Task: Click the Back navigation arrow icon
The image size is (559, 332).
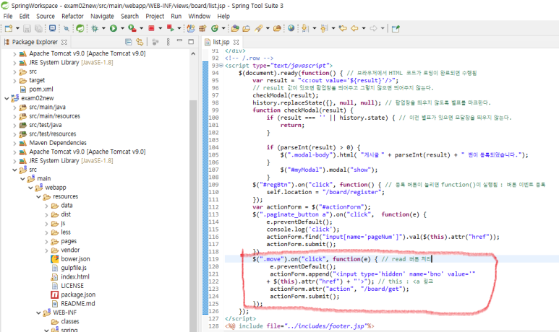Action: (x=355, y=28)
